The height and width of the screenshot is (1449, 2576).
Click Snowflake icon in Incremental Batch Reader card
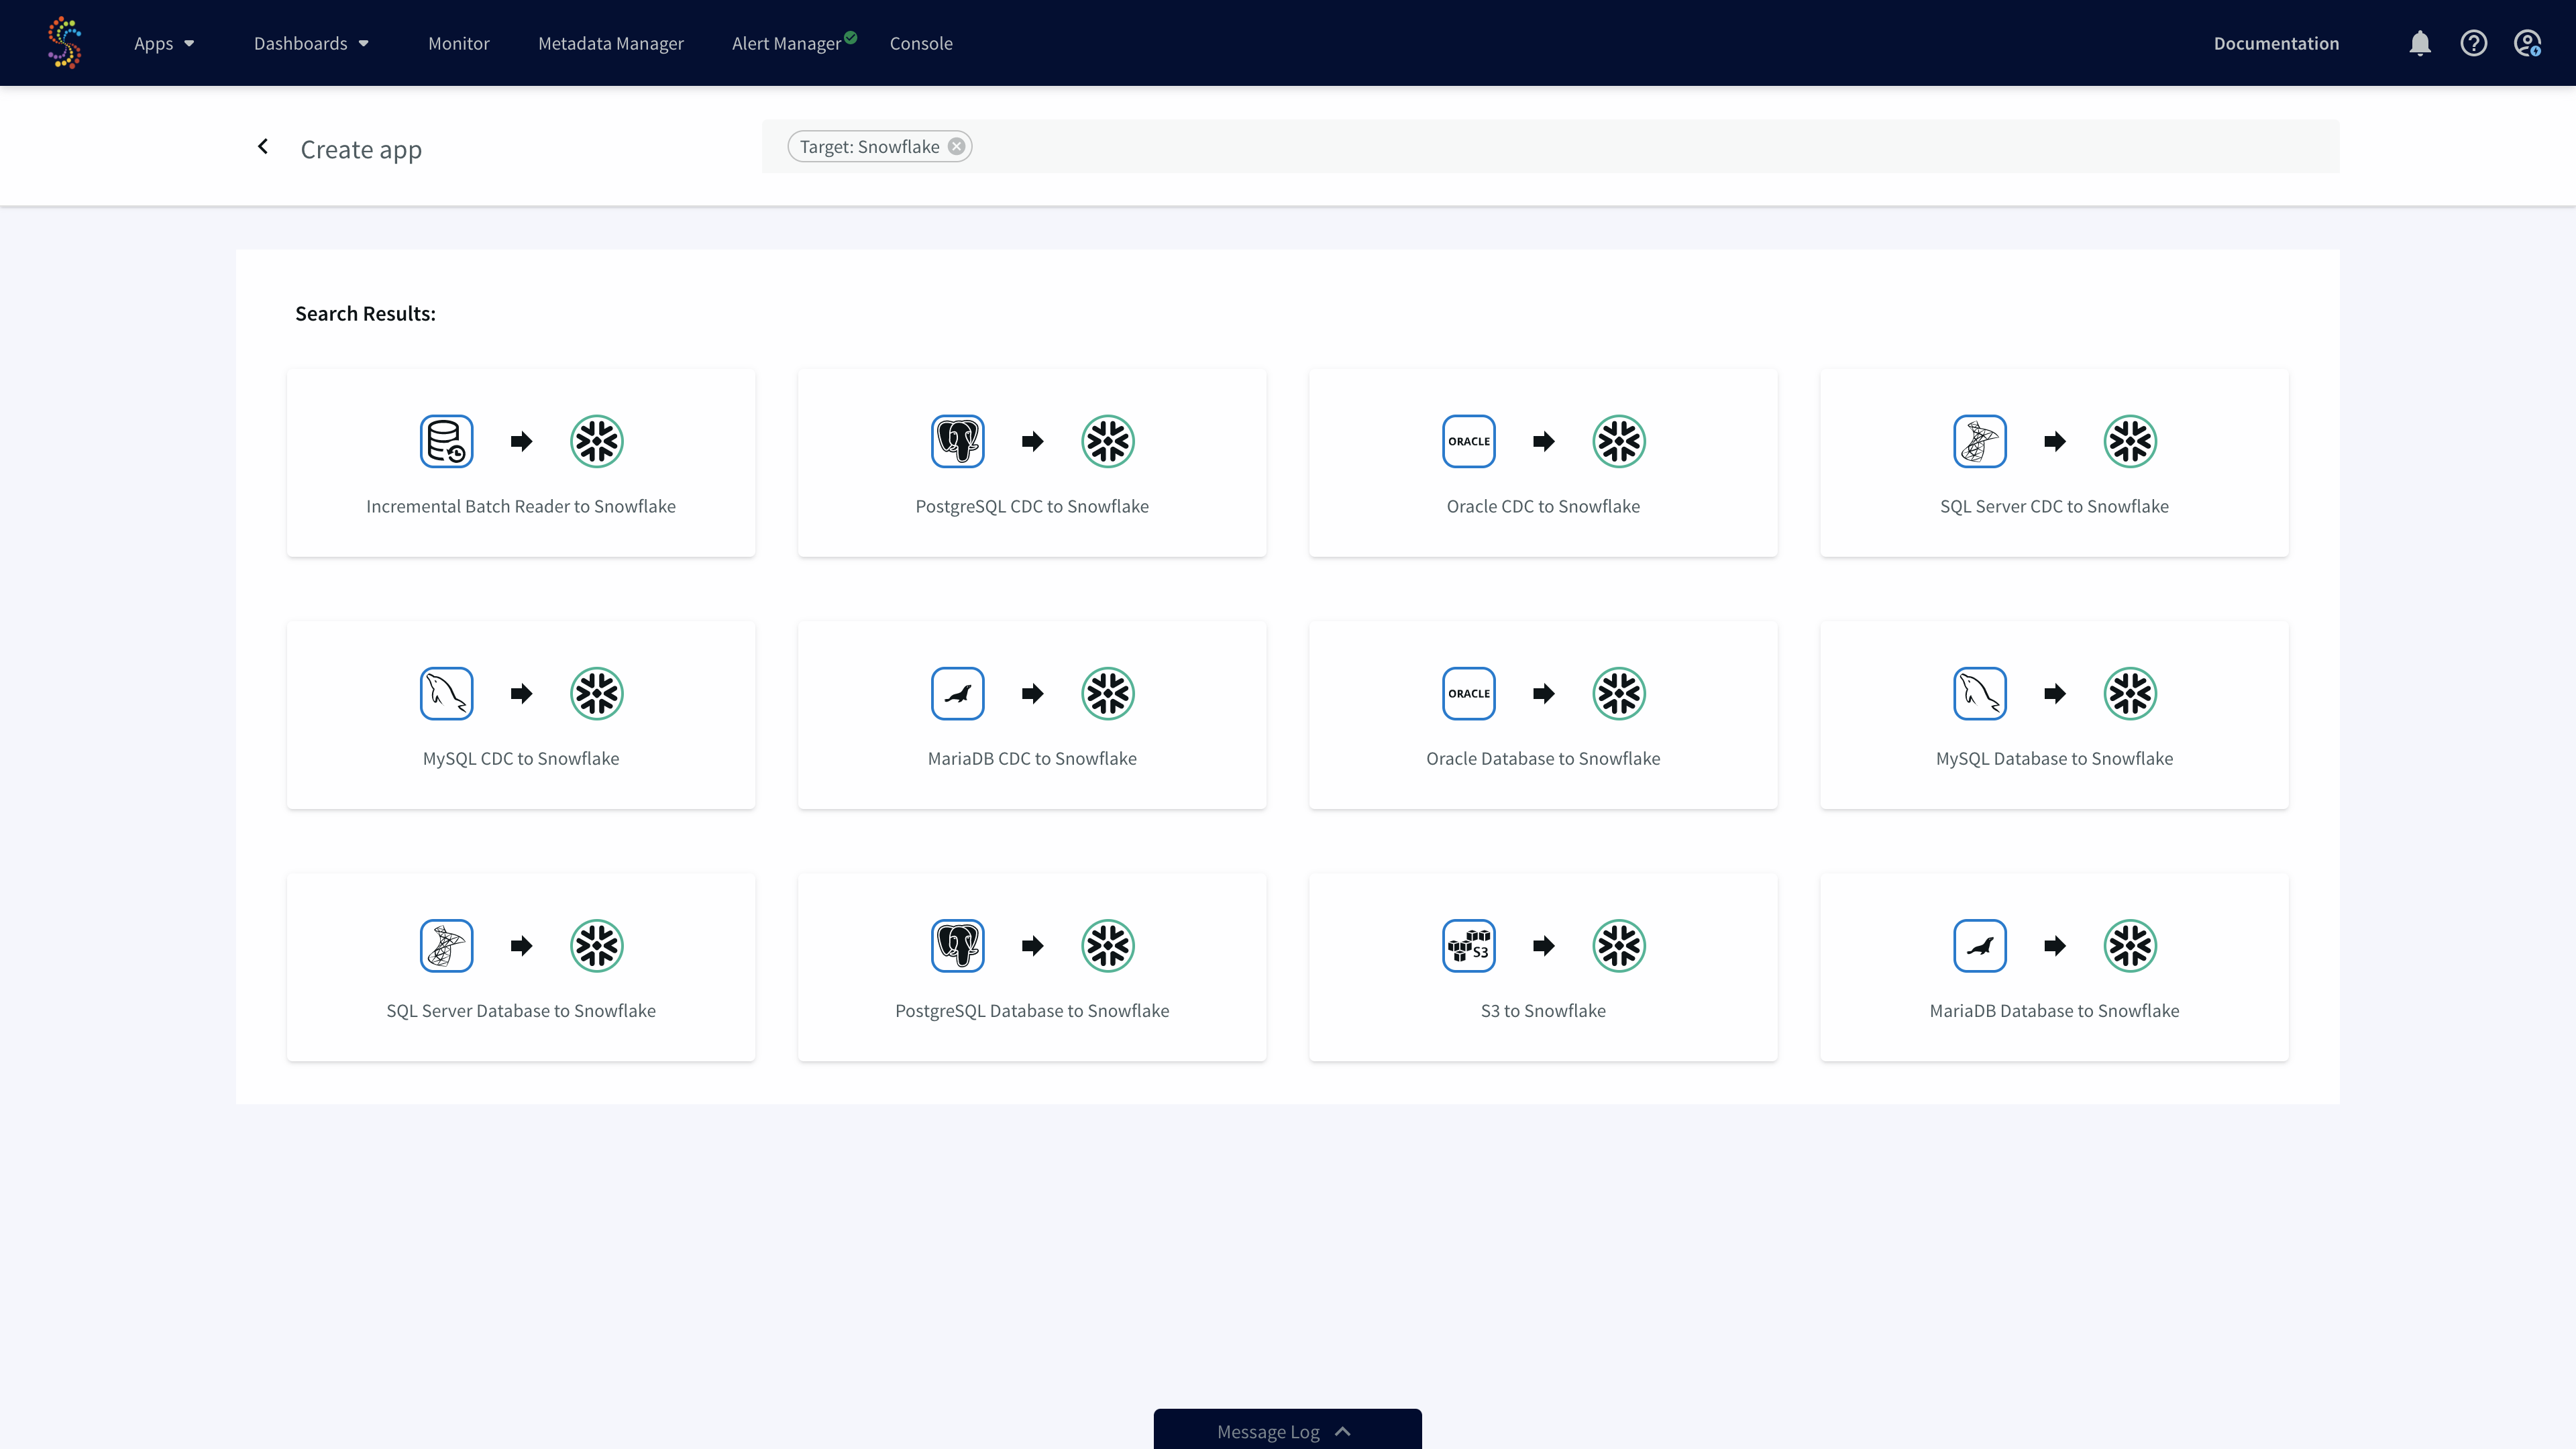(597, 441)
